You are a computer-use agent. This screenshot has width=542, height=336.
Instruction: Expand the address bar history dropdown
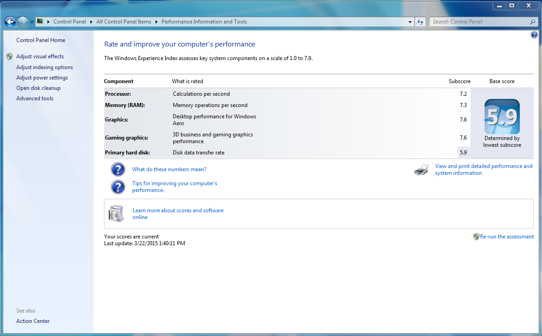[x=410, y=22]
